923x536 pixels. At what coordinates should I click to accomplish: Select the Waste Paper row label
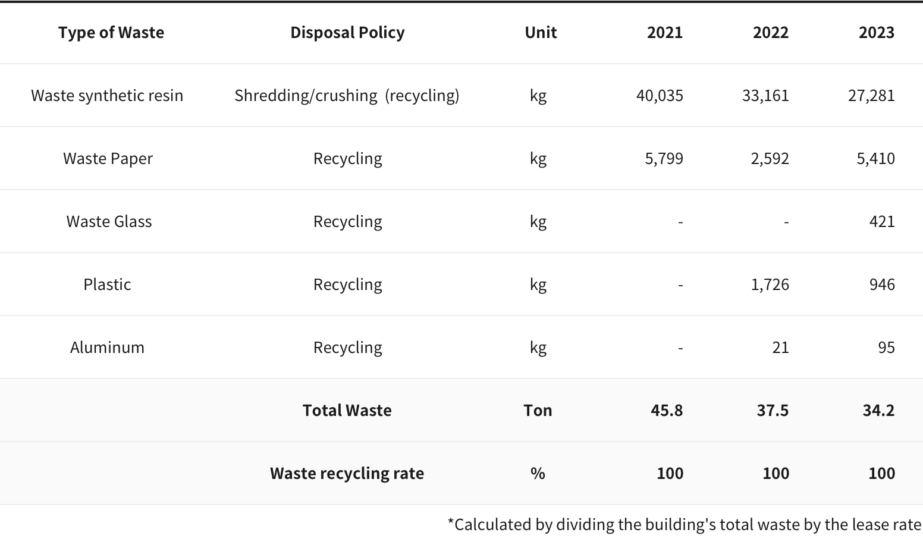pos(108,158)
